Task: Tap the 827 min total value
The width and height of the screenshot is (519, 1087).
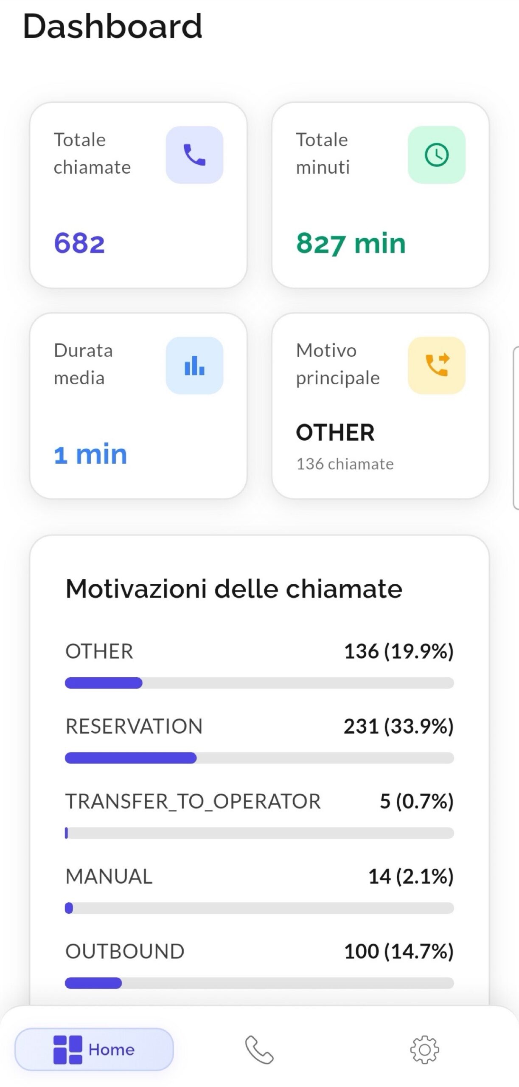Action: coord(351,243)
